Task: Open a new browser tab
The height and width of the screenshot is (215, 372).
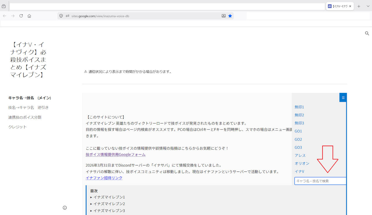Action: coord(359,6)
